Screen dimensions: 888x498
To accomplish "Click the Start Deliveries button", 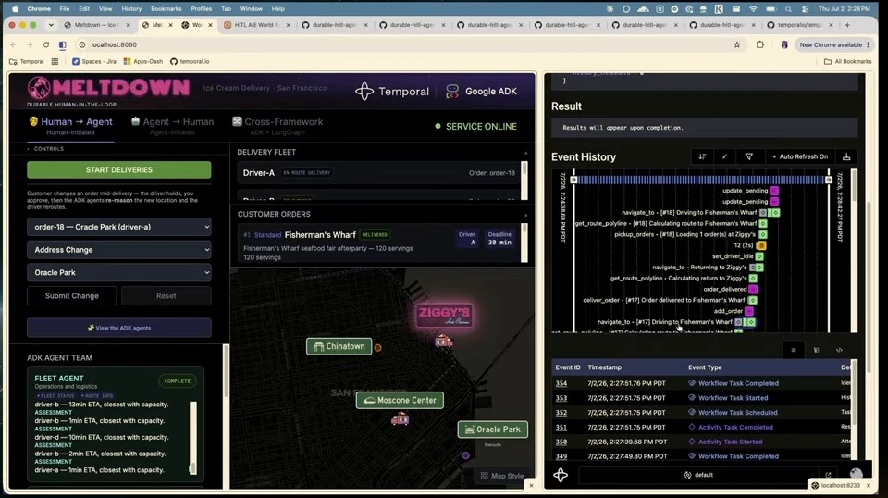I will point(119,170).
